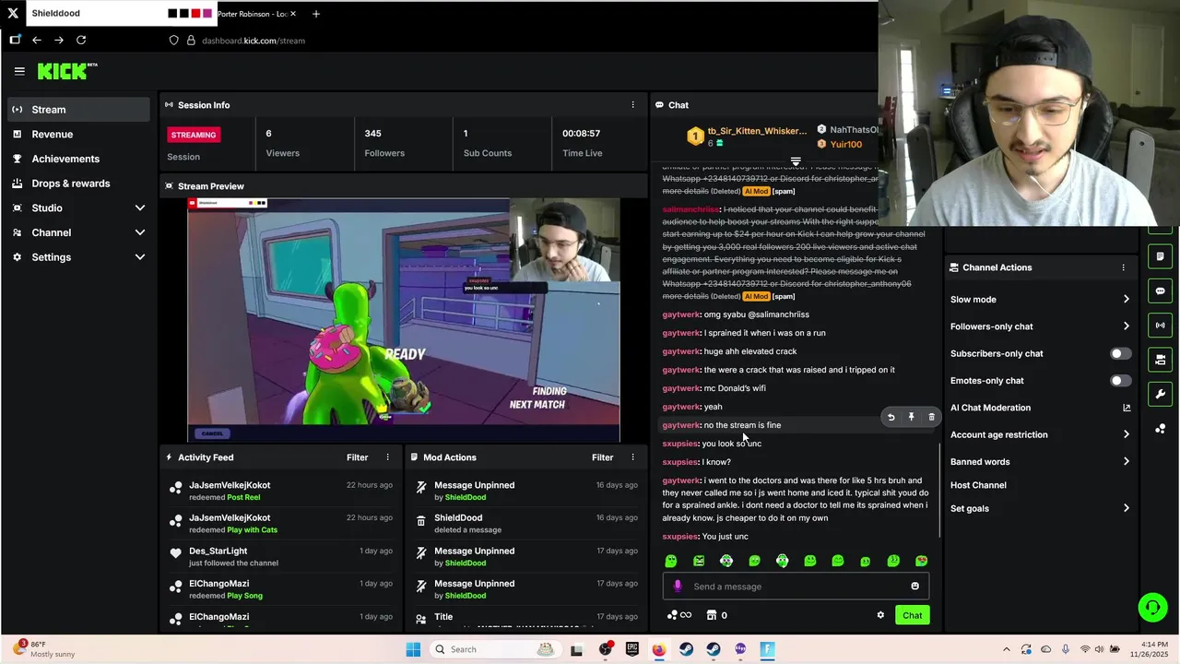Click Host Channel action

[x=978, y=485]
